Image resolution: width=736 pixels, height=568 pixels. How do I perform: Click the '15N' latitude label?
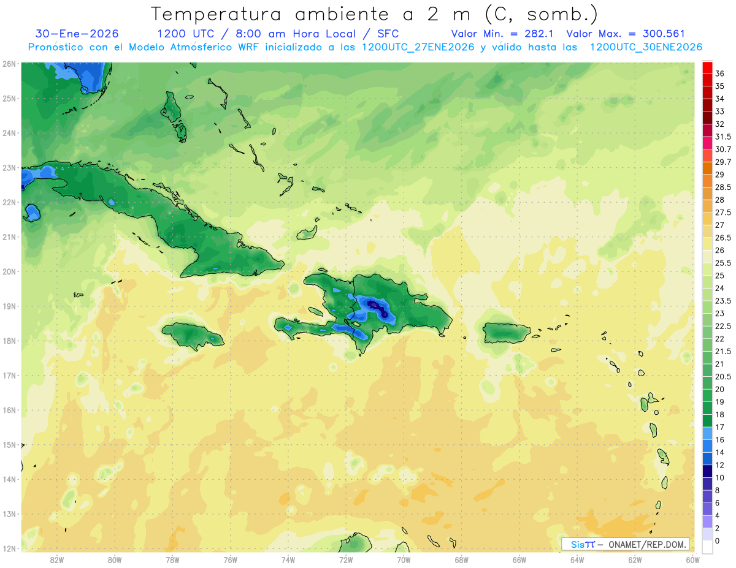click(9, 444)
